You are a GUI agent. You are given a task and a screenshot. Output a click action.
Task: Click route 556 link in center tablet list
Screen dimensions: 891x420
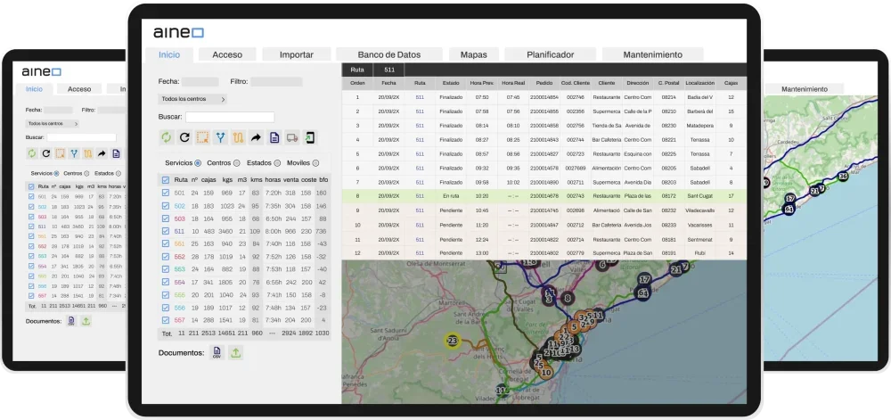pyautogui.click(x=180, y=308)
